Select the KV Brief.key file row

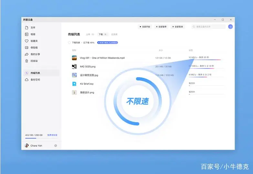coord(87,84)
